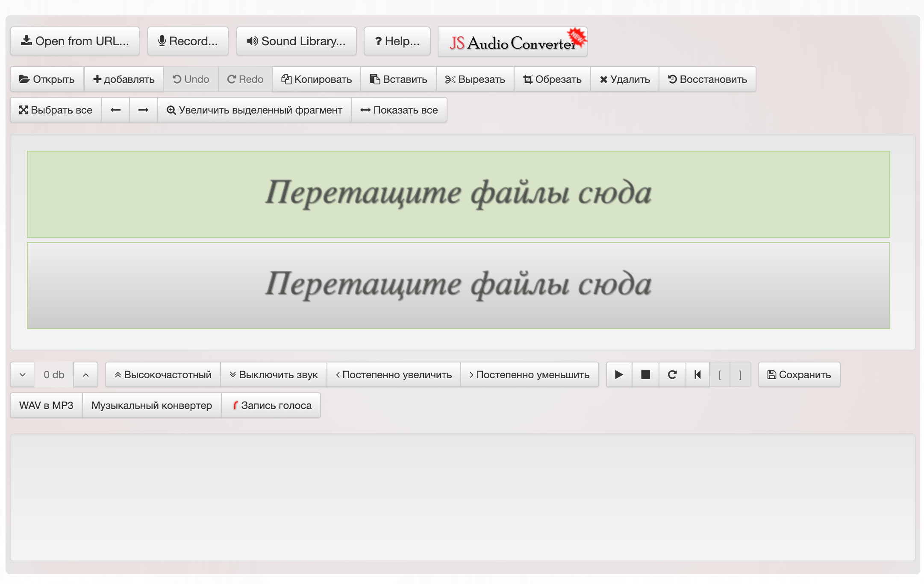
Task: Click Обрезать crop button
Action: [x=553, y=79]
